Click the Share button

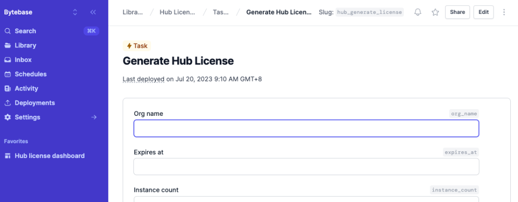tap(457, 12)
